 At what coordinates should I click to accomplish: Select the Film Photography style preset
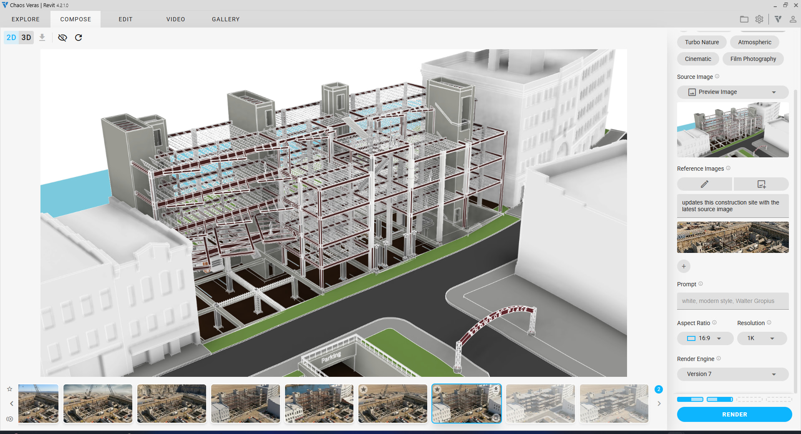click(753, 59)
